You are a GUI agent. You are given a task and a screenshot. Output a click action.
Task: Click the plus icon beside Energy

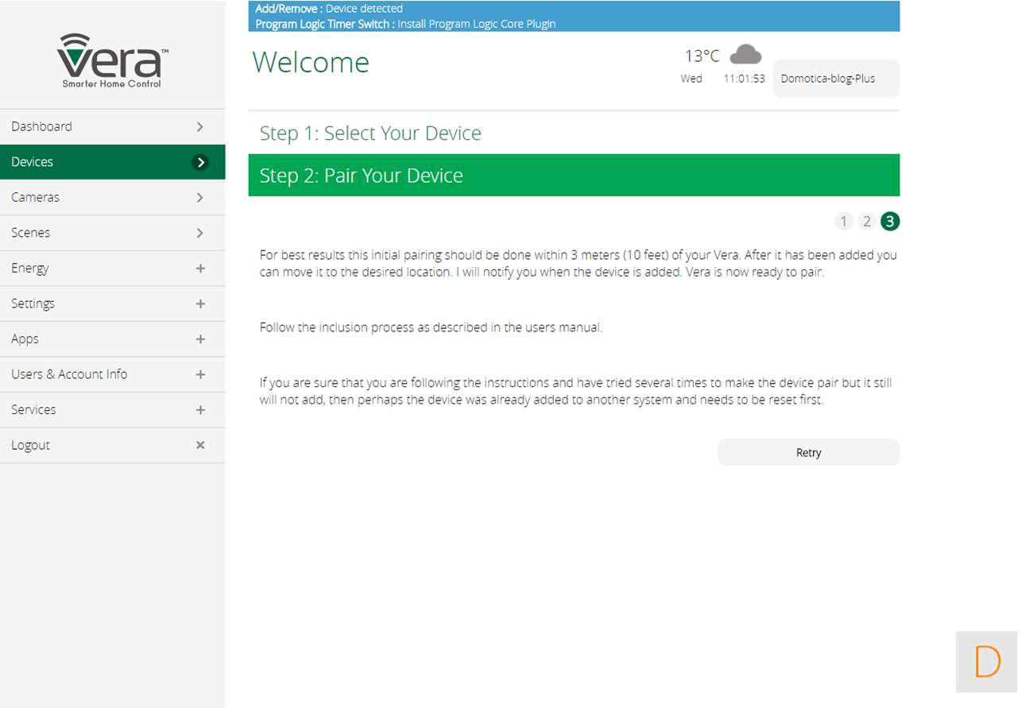[x=200, y=269]
